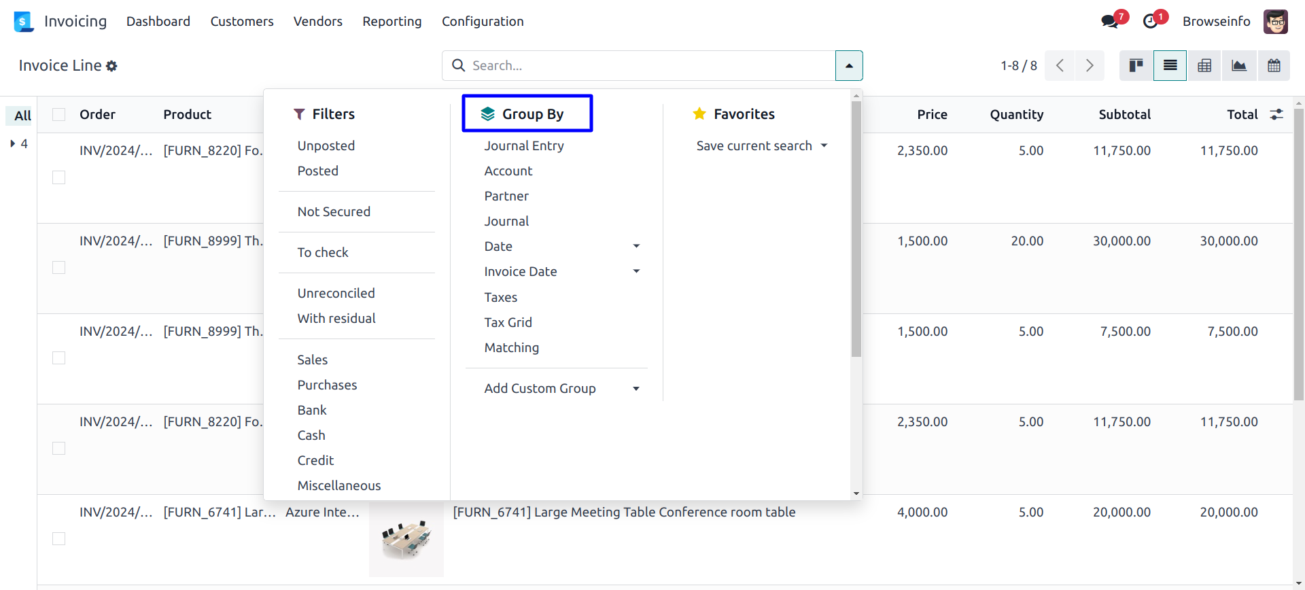Expand the Invoice Date group options

click(636, 271)
